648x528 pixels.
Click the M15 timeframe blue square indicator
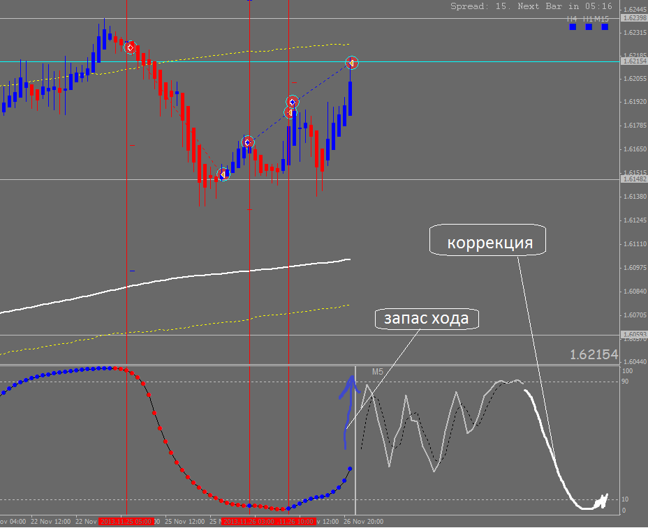tap(605, 27)
